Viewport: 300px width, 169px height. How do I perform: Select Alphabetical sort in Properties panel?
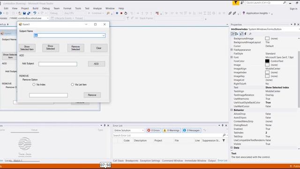point(237,34)
